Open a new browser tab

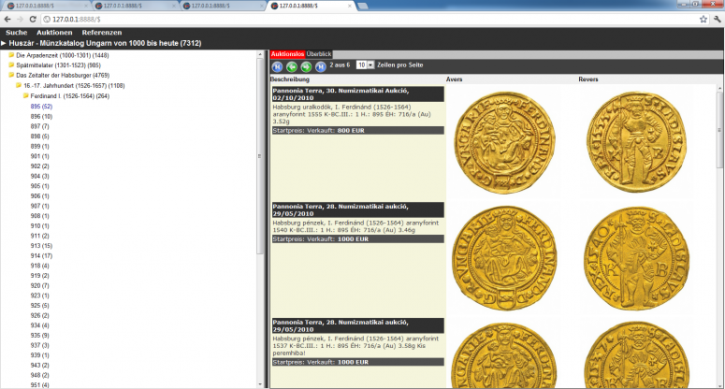point(363,6)
